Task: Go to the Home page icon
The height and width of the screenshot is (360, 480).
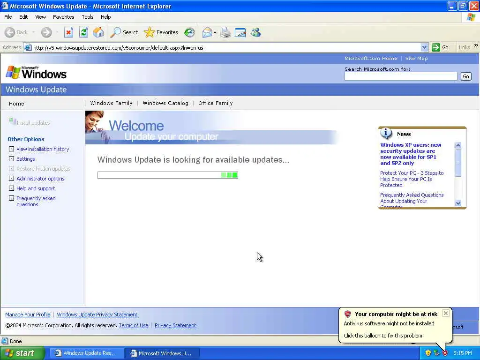Action: point(98,32)
